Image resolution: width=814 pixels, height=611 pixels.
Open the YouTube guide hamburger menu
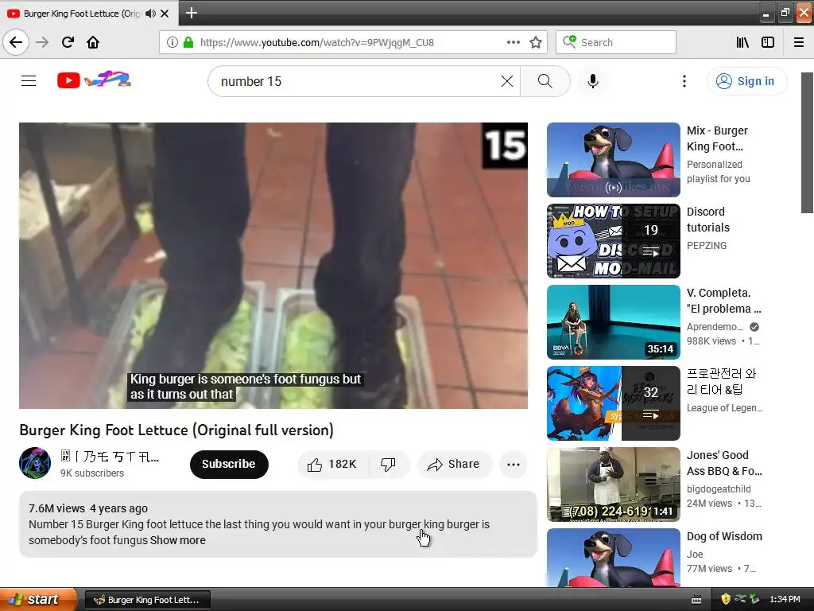click(29, 80)
